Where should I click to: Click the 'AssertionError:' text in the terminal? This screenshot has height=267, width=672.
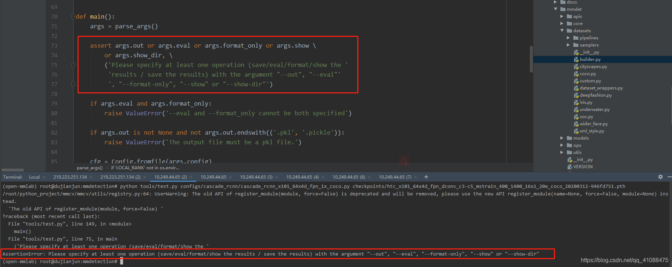click(24, 254)
